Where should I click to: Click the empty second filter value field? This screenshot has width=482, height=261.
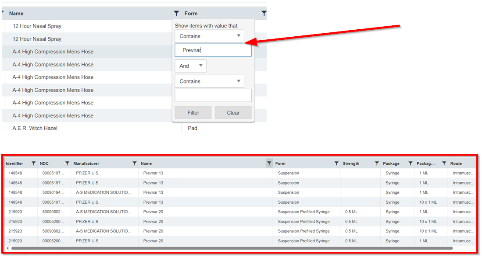[x=213, y=96]
